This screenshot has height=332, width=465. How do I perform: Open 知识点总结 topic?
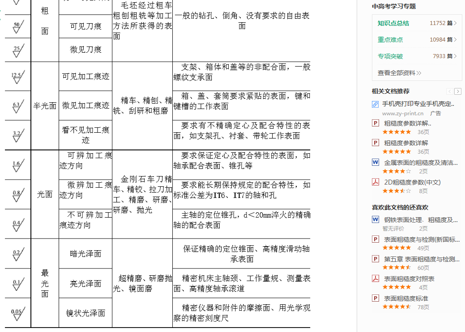tap(393, 23)
